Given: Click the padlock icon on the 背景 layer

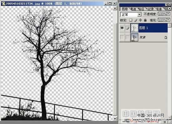Looking at the screenshot, I should 166,37.
